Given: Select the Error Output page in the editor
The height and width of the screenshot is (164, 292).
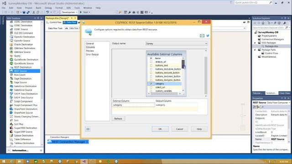Looking at the screenshot, I should (x=92, y=55).
